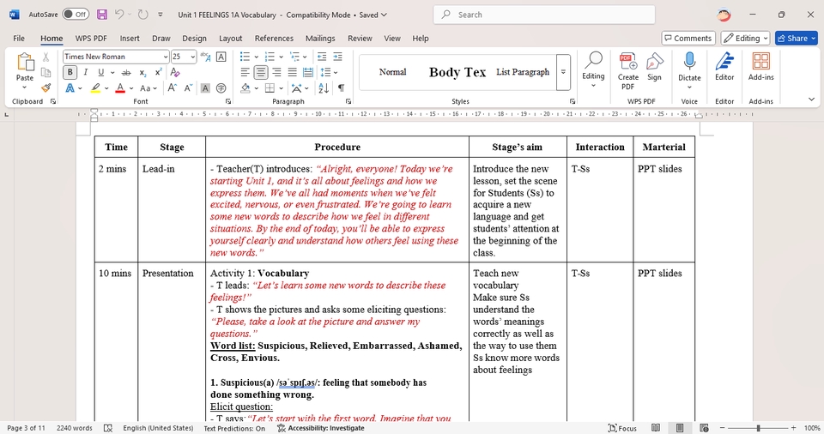
Task: Toggle Bold formatting
Action: click(x=70, y=73)
